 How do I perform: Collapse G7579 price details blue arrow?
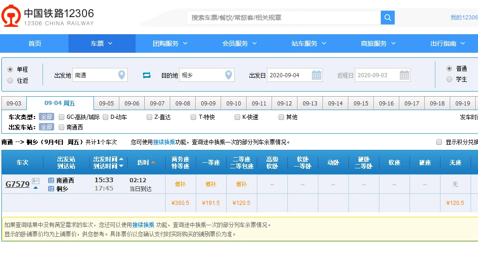click(x=36, y=188)
